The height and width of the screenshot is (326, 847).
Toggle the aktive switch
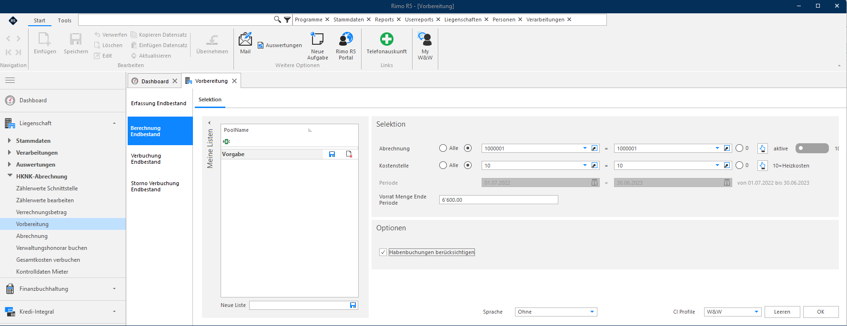coord(812,148)
